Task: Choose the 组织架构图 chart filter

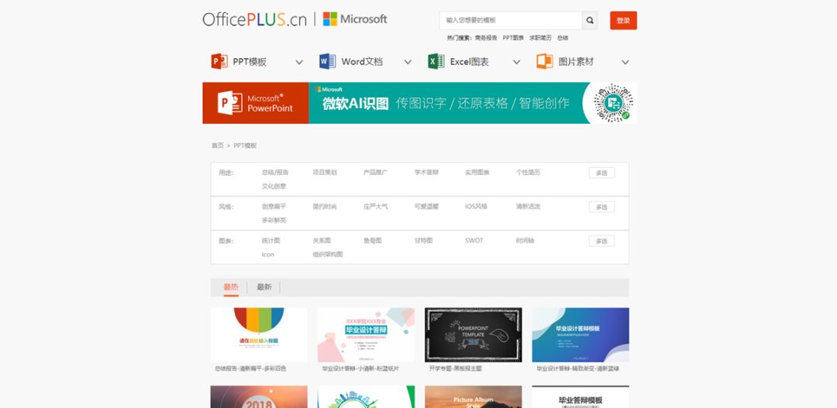Action: click(328, 255)
